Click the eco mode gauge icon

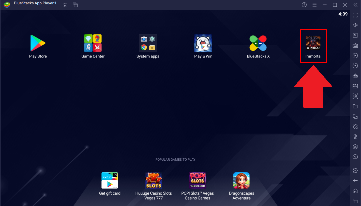[x=355, y=157]
